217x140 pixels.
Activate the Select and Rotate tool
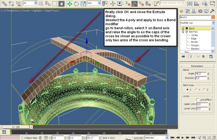point(76,4)
